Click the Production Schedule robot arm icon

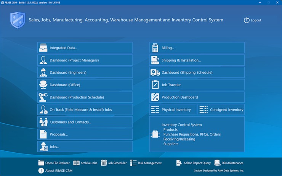tap(43, 97)
